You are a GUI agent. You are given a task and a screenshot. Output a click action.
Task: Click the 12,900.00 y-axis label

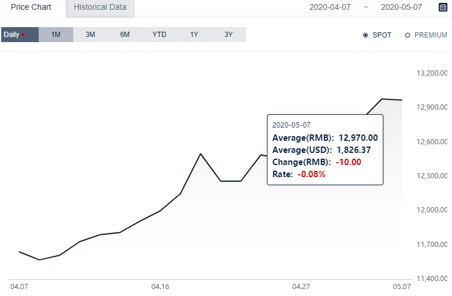[x=432, y=107]
